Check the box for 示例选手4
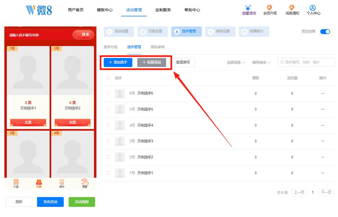 [x=108, y=125]
